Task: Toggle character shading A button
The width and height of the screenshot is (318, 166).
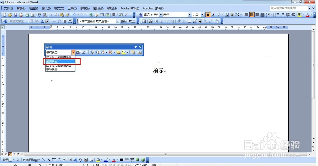Action: (232, 15)
